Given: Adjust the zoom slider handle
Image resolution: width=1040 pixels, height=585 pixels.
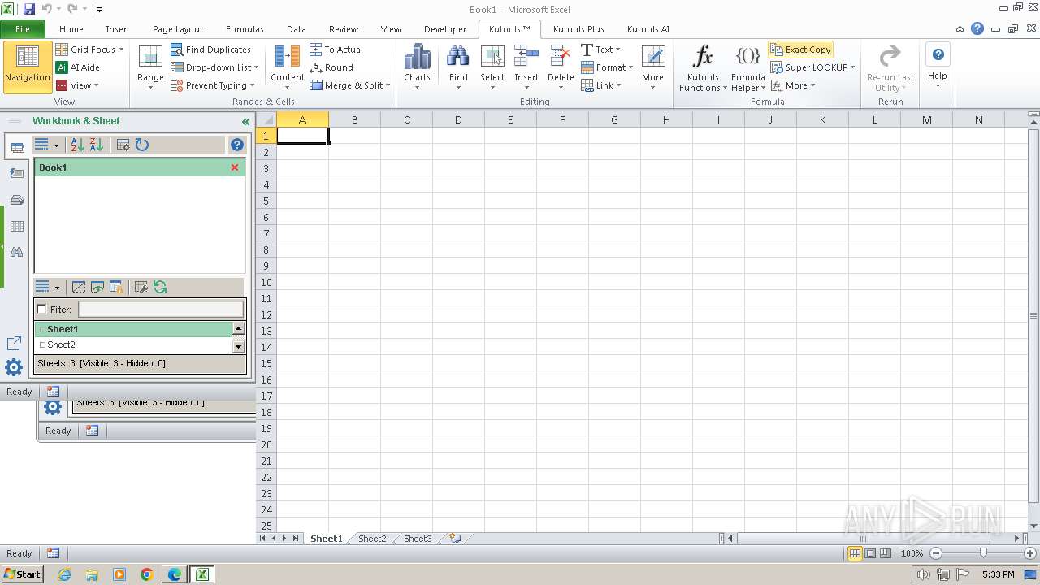Looking at the screenshot, I should (983, 553).
